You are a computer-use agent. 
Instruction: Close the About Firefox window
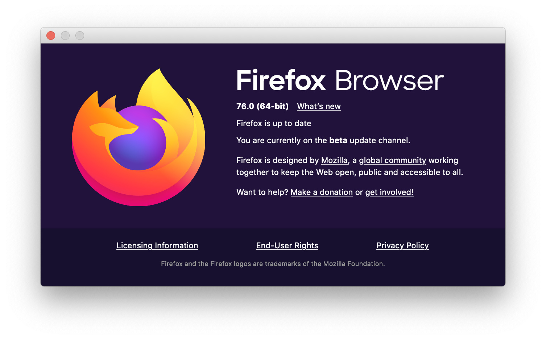click(x=51, y=36)
